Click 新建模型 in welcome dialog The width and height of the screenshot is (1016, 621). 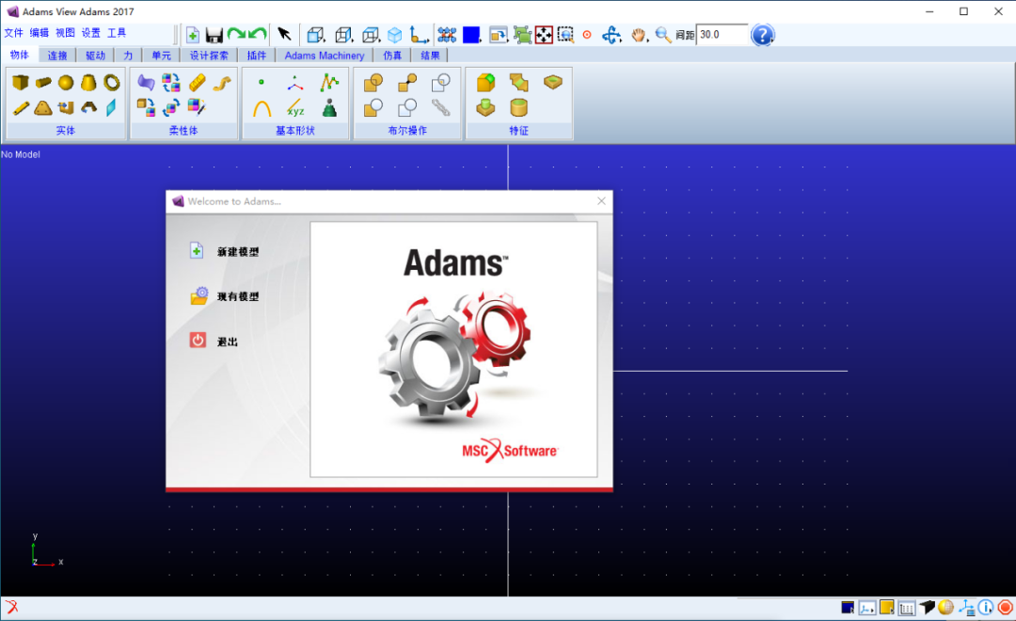pyautogui.click(x=237, y=251)
